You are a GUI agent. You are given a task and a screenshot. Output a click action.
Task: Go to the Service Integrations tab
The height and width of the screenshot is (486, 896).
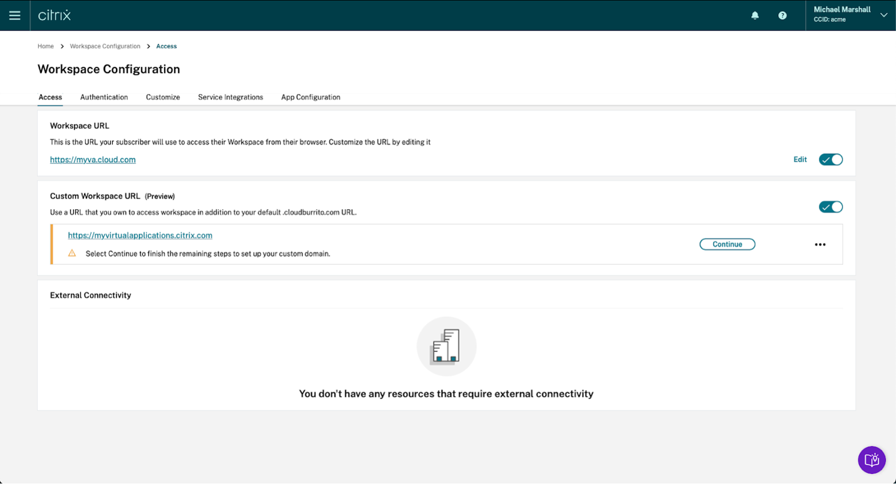pos(231,97)
